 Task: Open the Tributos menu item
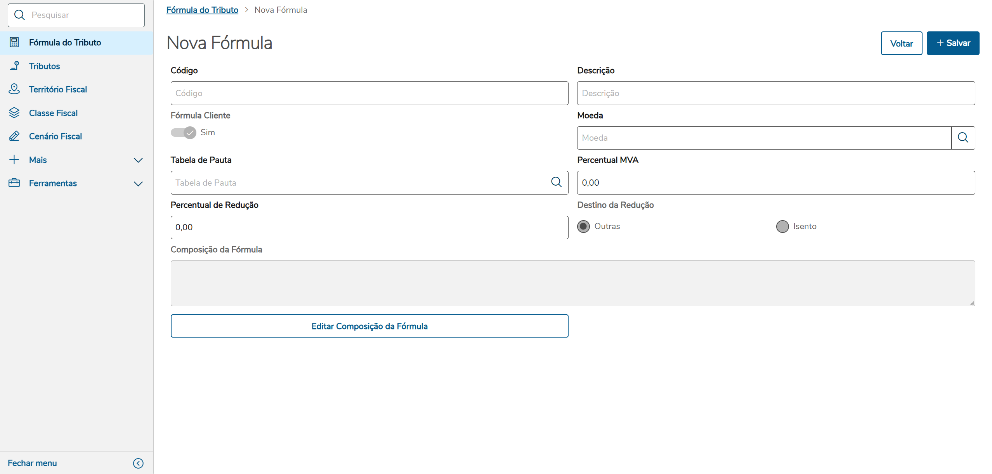(44, 66)
